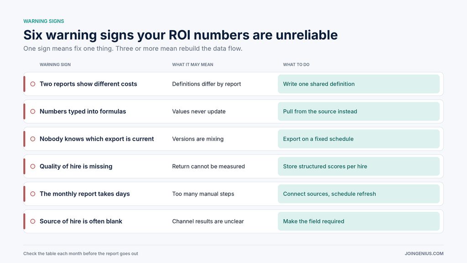Click the circle icon beside 'Quality of hire is missing'
Image resolution: width=467 pixels, height=263 pixels.
point(33,166)
